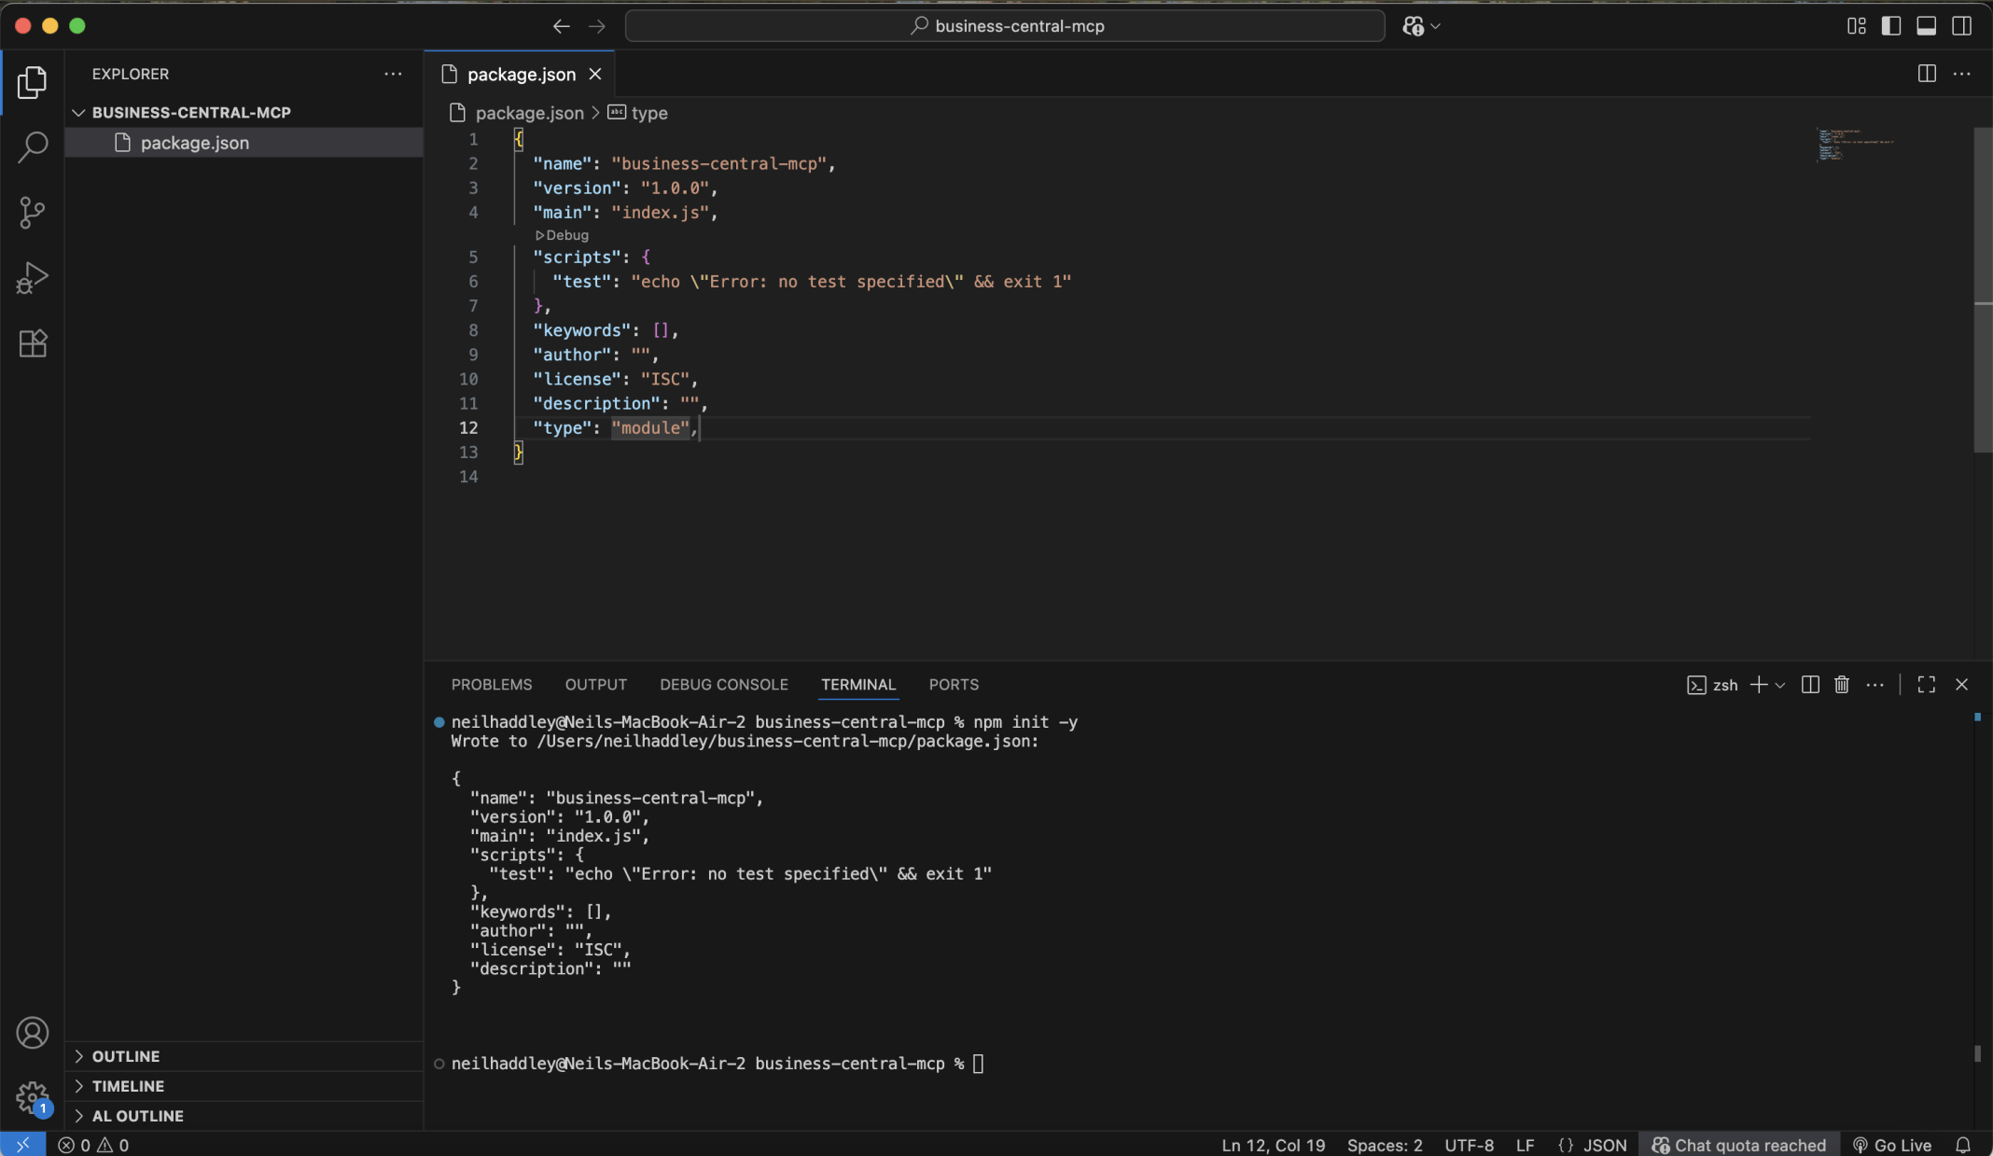Open the Extensions view

coord(32,343)
